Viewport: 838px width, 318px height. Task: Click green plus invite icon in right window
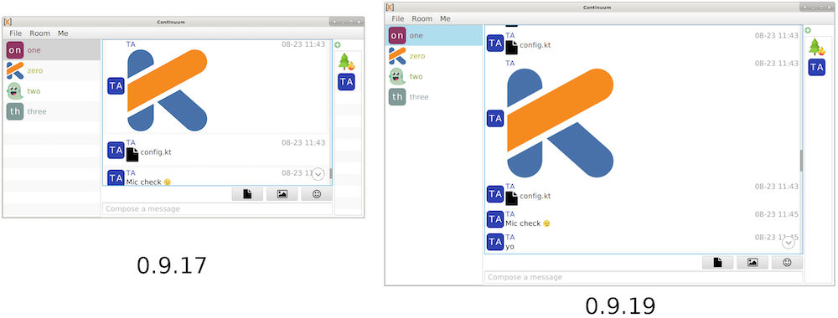pyautogui.click(x=808, y=30)
